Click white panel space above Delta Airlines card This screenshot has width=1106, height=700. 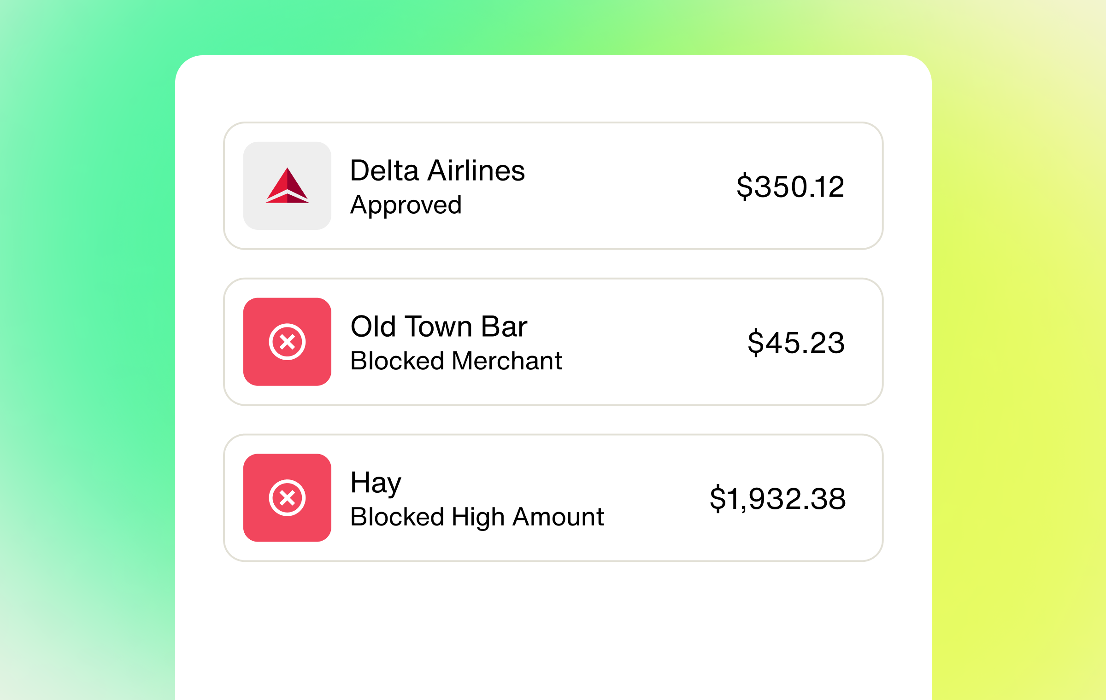pyautogui.click(x=553, y=90)
